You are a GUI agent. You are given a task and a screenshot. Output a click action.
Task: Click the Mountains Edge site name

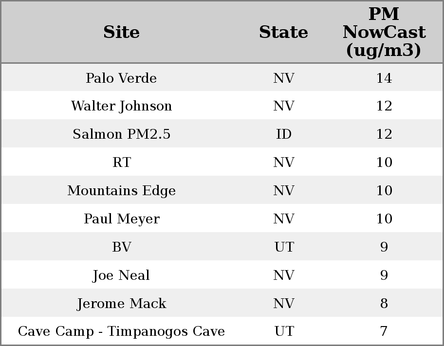pos(121,191)
